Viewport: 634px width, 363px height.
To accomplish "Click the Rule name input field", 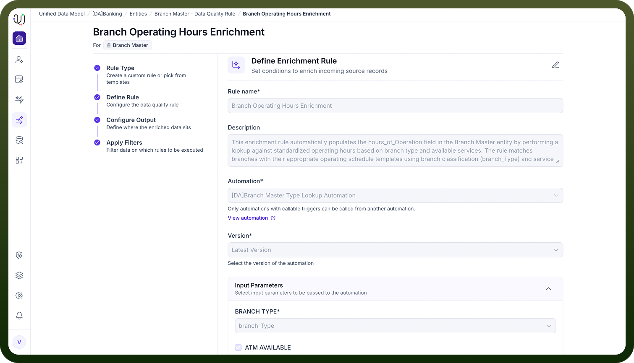I will [395, 106].
